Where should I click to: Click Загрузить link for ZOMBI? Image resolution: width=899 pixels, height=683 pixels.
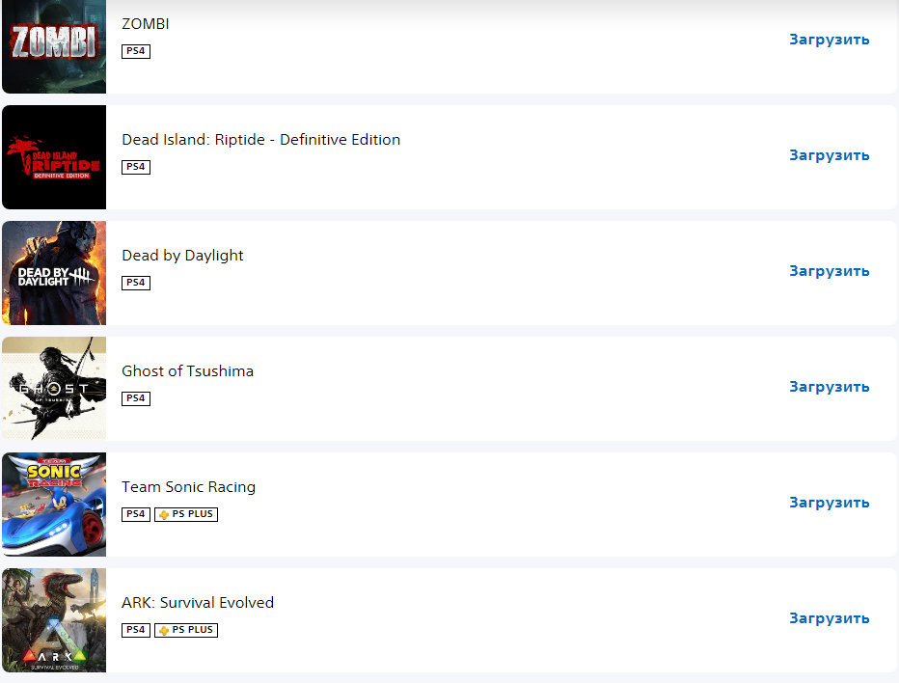[829, 40]
